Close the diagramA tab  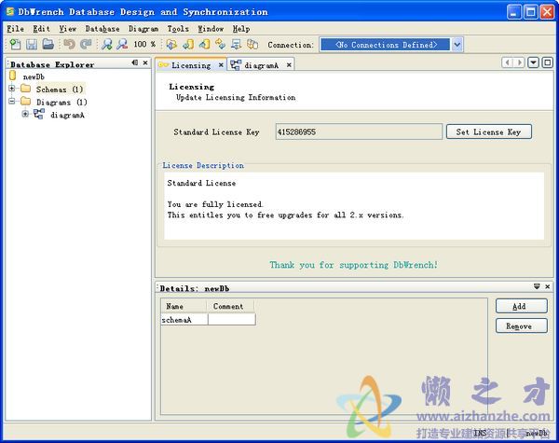[289, 65]
